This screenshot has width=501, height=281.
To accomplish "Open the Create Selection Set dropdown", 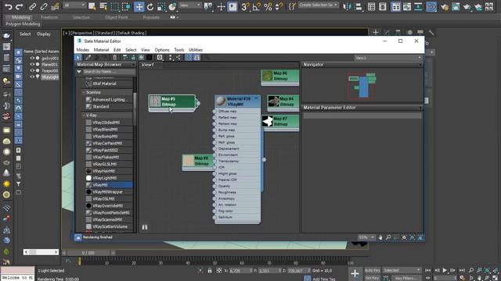I will pos(319,5).
